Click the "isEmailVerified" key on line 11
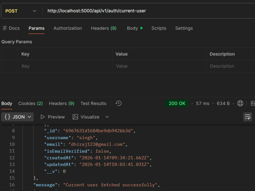The image size is (255, 191). [67, 151]
